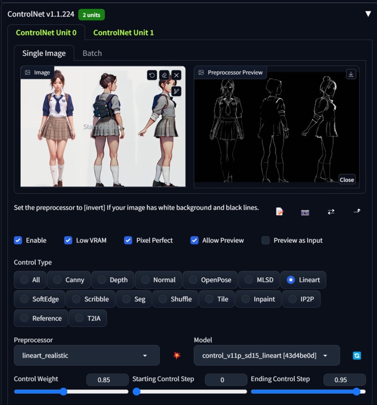Toggle the Allow Preview checkbox
The width and height of the screenshot is (377, 405).
coord(194,240)
